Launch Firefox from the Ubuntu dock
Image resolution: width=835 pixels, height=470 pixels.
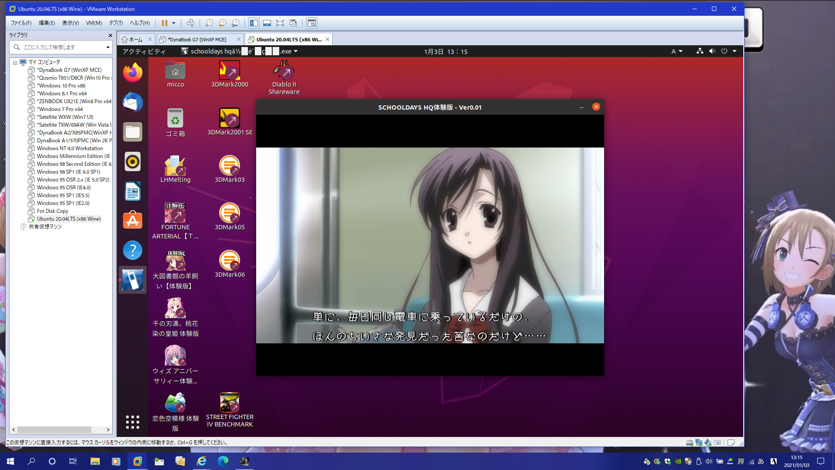pos(133,72)
